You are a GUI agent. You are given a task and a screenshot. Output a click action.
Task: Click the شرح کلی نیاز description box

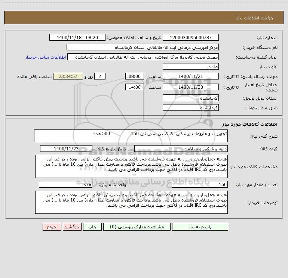point(131,136)
